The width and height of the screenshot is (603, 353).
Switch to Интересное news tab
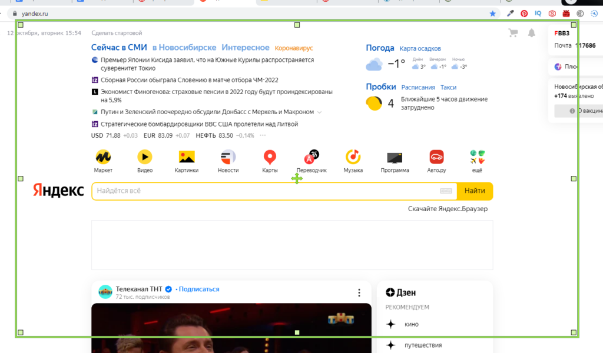[x=246, y=47]
